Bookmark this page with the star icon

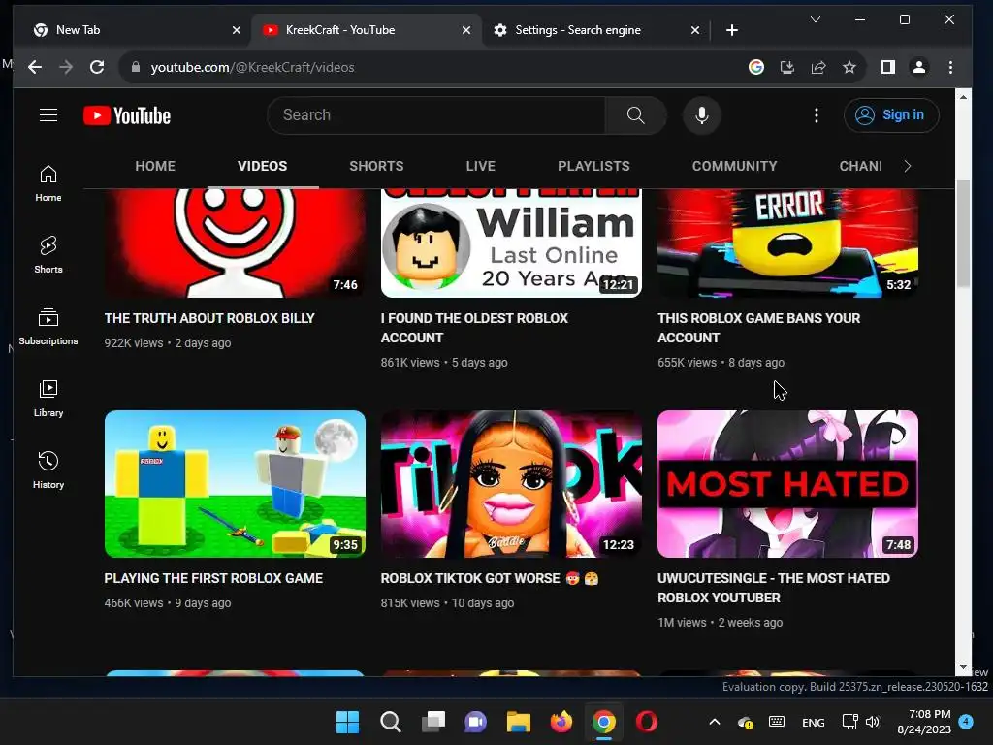point(849,67)
